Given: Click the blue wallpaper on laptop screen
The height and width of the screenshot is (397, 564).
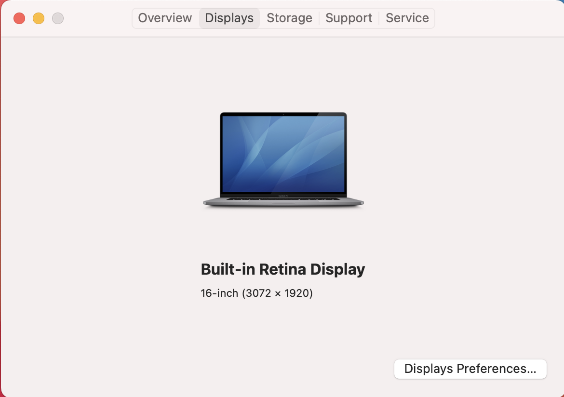Looking at the screenshot, I should tap(283, 154).
